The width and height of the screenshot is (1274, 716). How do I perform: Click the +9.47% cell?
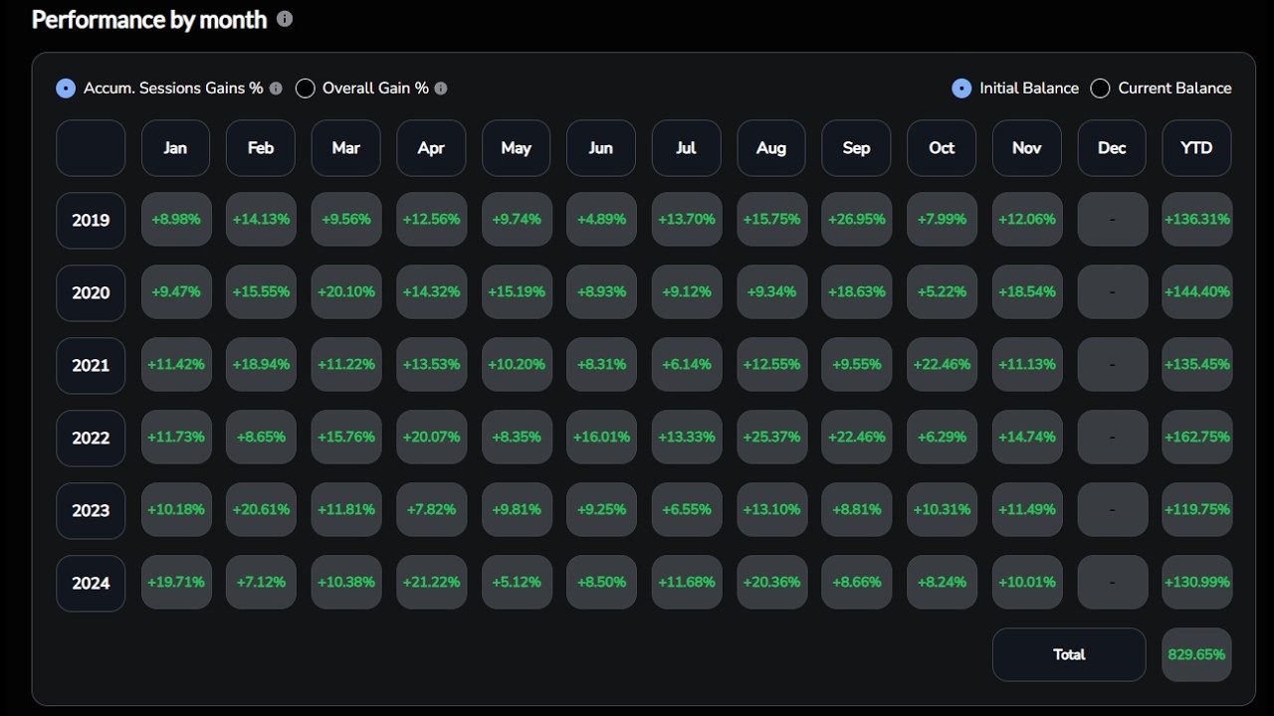tap(176, 292)
